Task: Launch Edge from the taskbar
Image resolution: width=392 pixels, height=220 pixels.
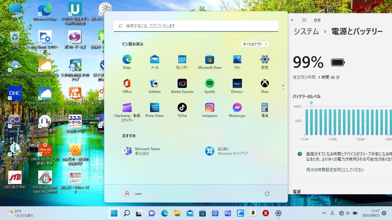Action: pos(165,213)
